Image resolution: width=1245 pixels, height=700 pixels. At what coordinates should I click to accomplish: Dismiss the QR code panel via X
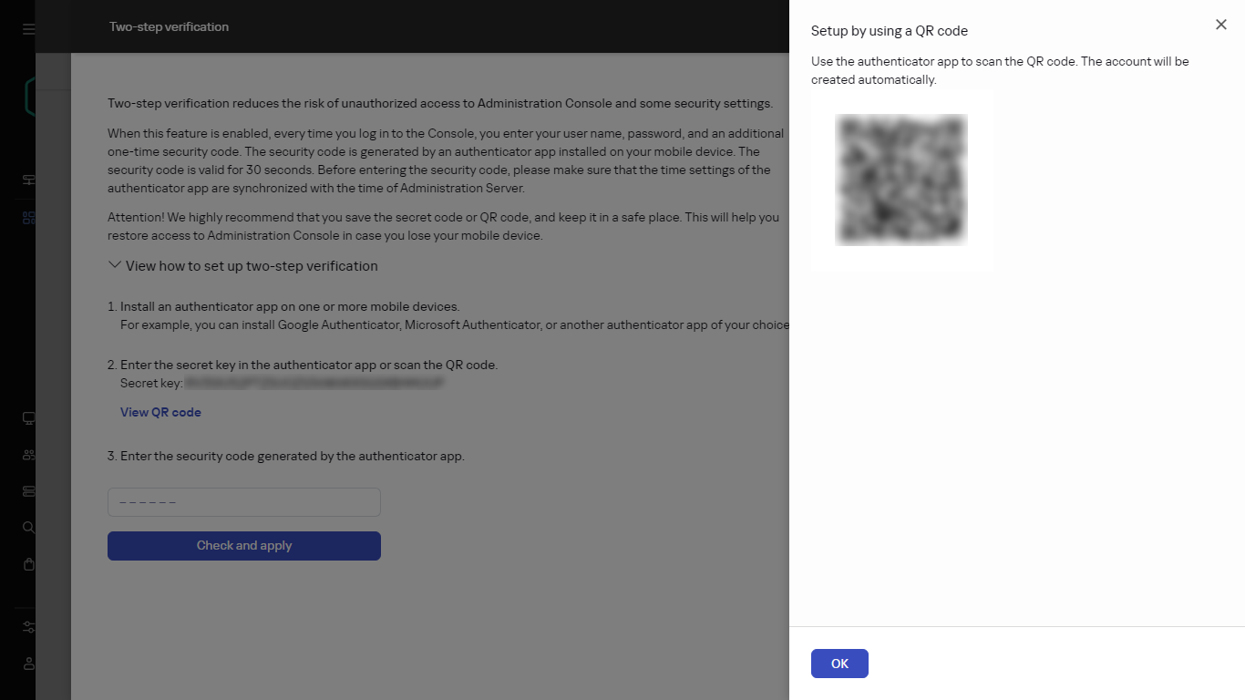(x=1220, y=25)
